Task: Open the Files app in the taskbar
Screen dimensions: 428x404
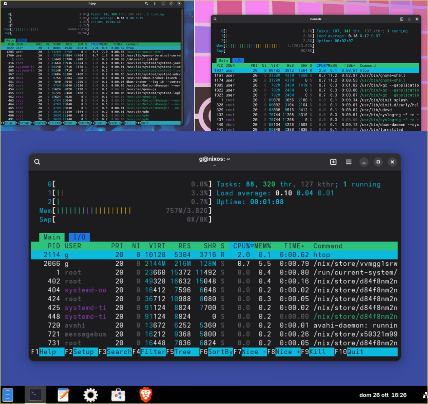Action: click(8, 394)
